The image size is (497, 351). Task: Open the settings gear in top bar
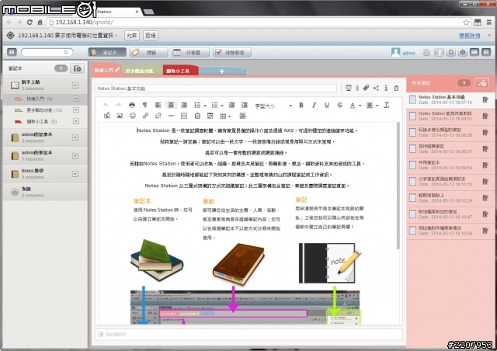click(463, 52)
